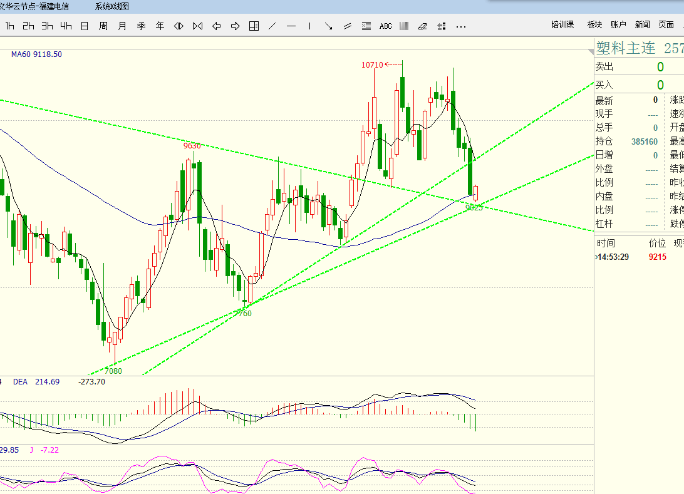Click the 9630 peak price label
The width and height of the screenshot is (684, 494).
(192, 146)
